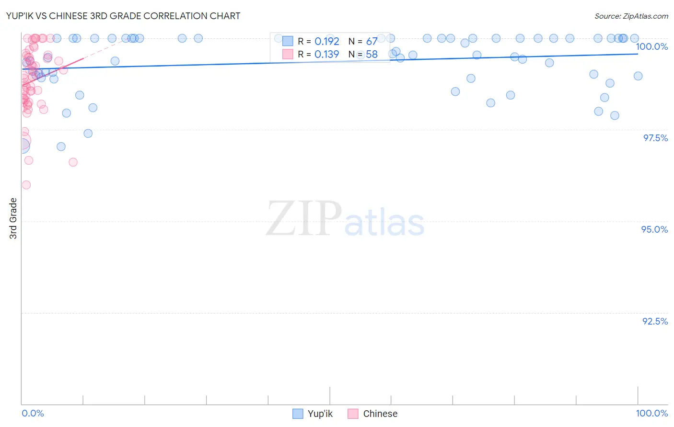Click the N = 67 value in legend

pos(363,41)
